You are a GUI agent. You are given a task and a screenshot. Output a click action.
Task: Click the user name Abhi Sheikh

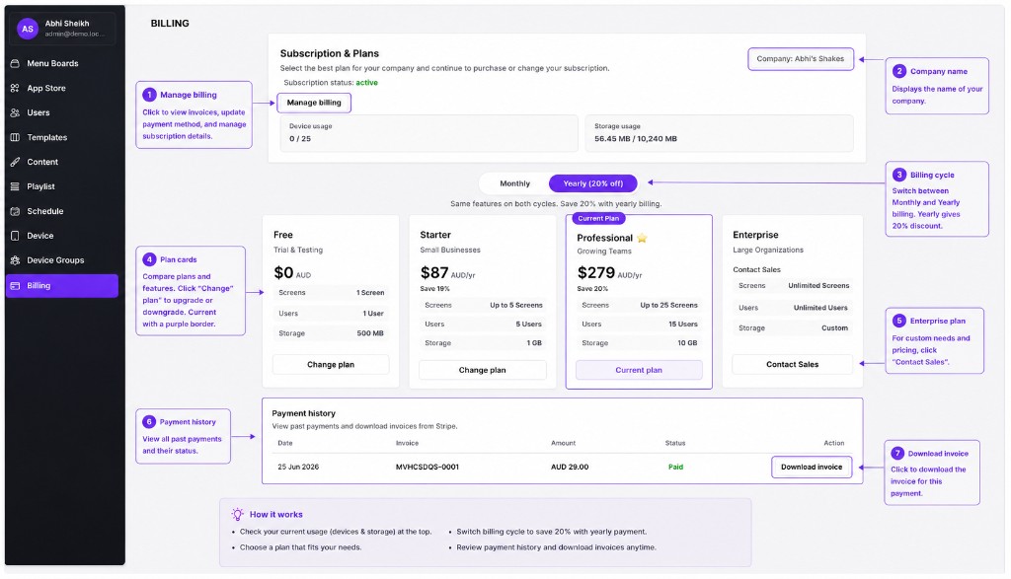67,24
